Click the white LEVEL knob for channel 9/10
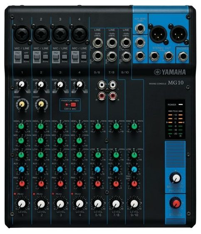 pos(134,204)
